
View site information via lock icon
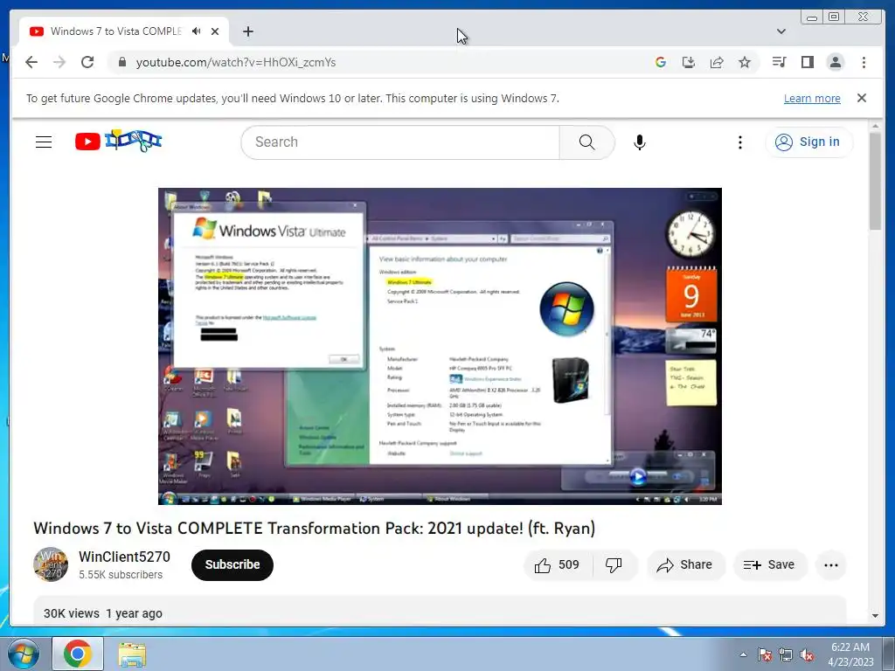121,62
